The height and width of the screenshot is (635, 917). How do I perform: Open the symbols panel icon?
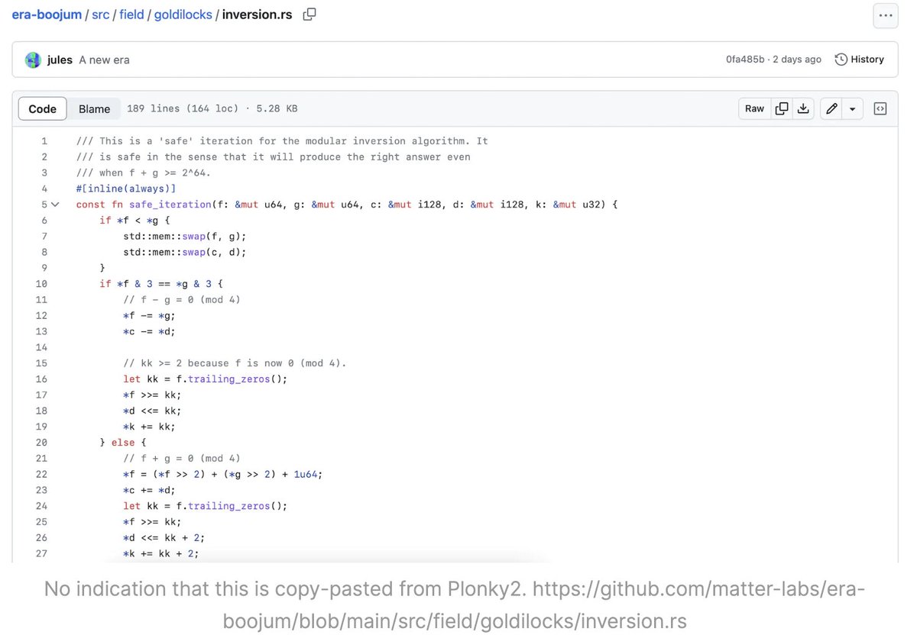tap(880, 108)
